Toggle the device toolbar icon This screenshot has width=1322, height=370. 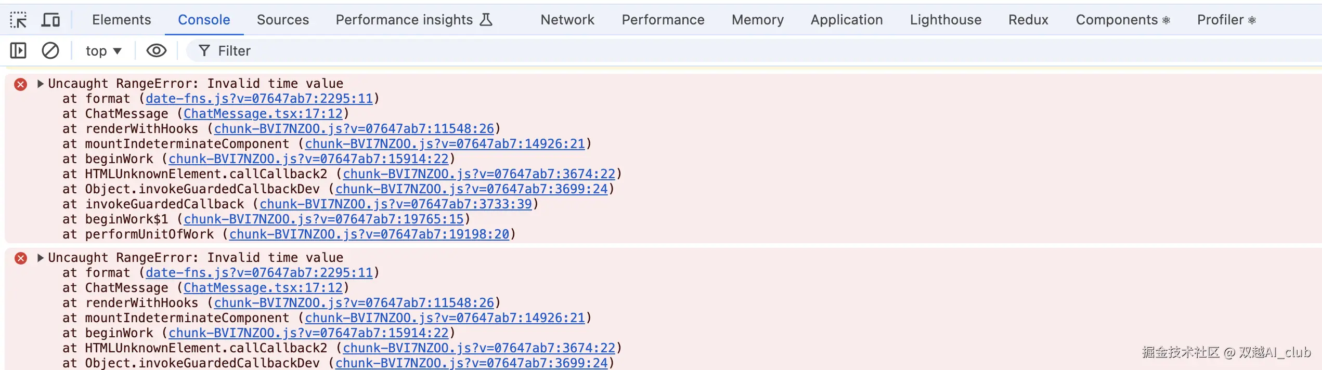pos(50,20)
